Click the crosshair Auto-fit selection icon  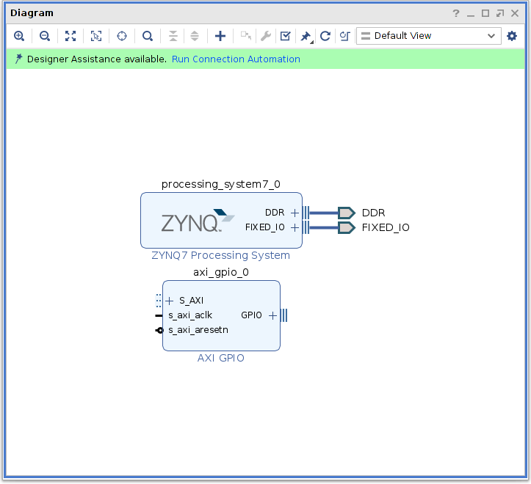pyautogui.click(x=122, y=36)
